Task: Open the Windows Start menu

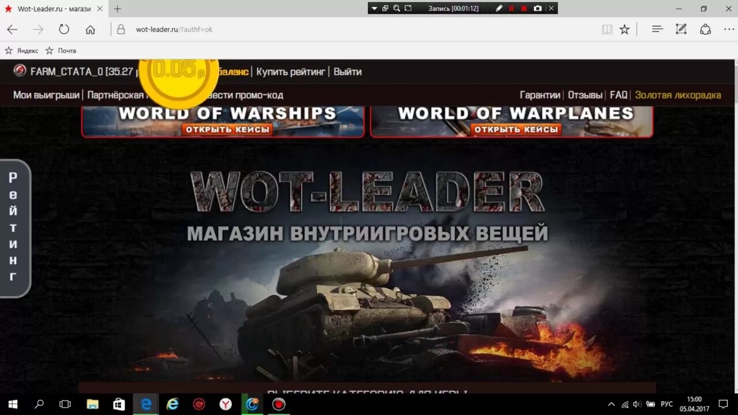Action: point(13,404)
